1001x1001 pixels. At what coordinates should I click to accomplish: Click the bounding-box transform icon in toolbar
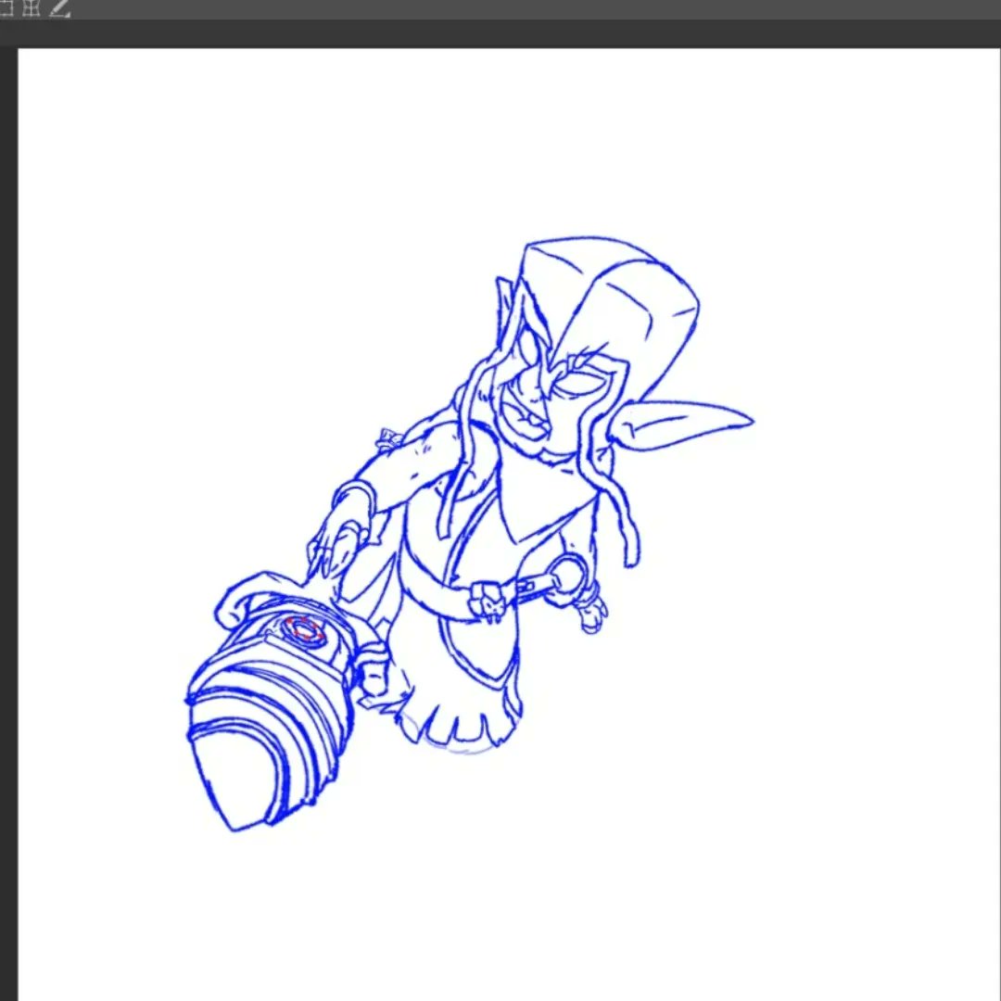coord(6,7)
